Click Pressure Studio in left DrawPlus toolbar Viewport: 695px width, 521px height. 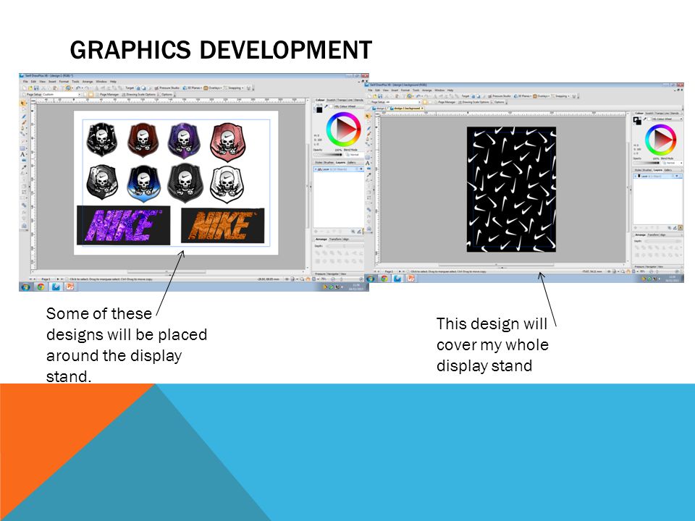coord(167,88)
